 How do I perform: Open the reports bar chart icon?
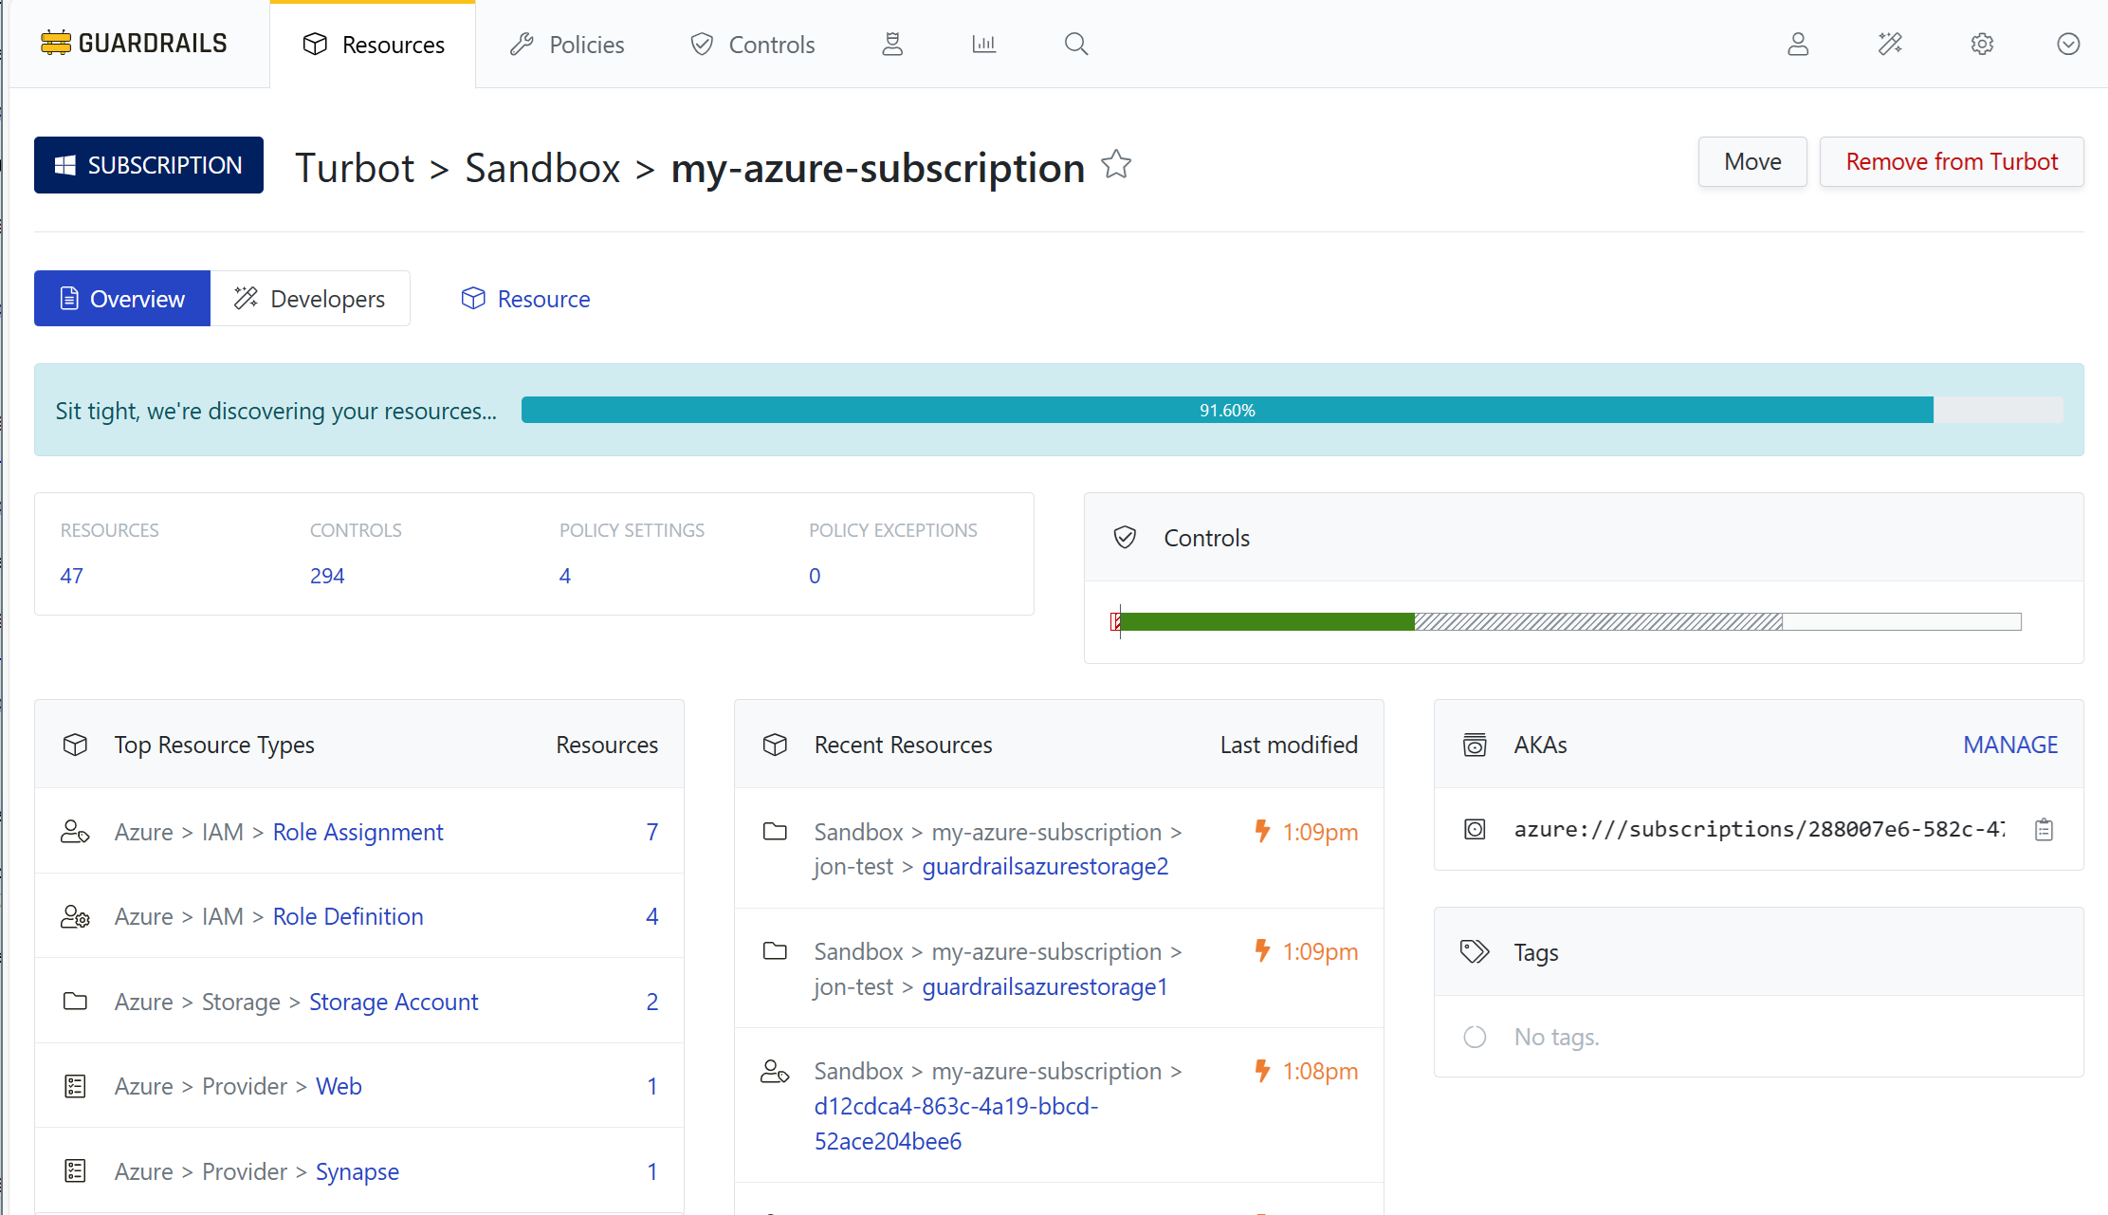[x=983, y=45]
